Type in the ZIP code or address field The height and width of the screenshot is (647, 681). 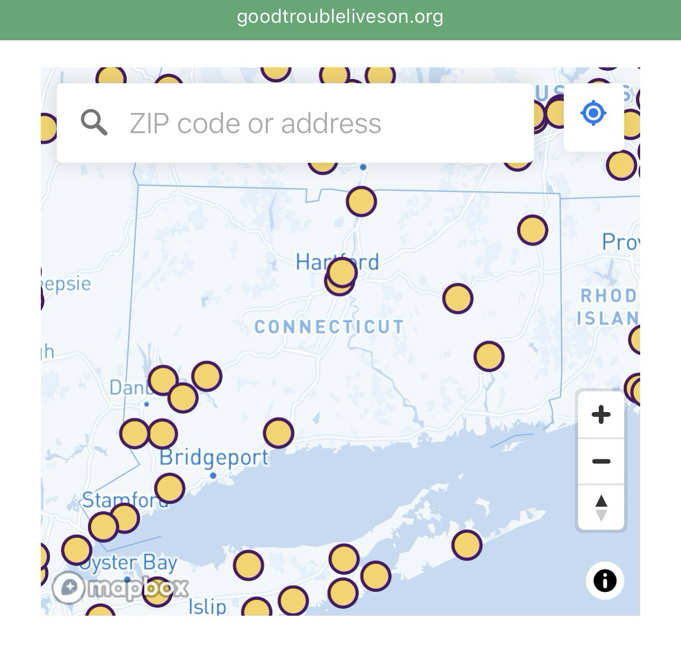click(318, 123)
